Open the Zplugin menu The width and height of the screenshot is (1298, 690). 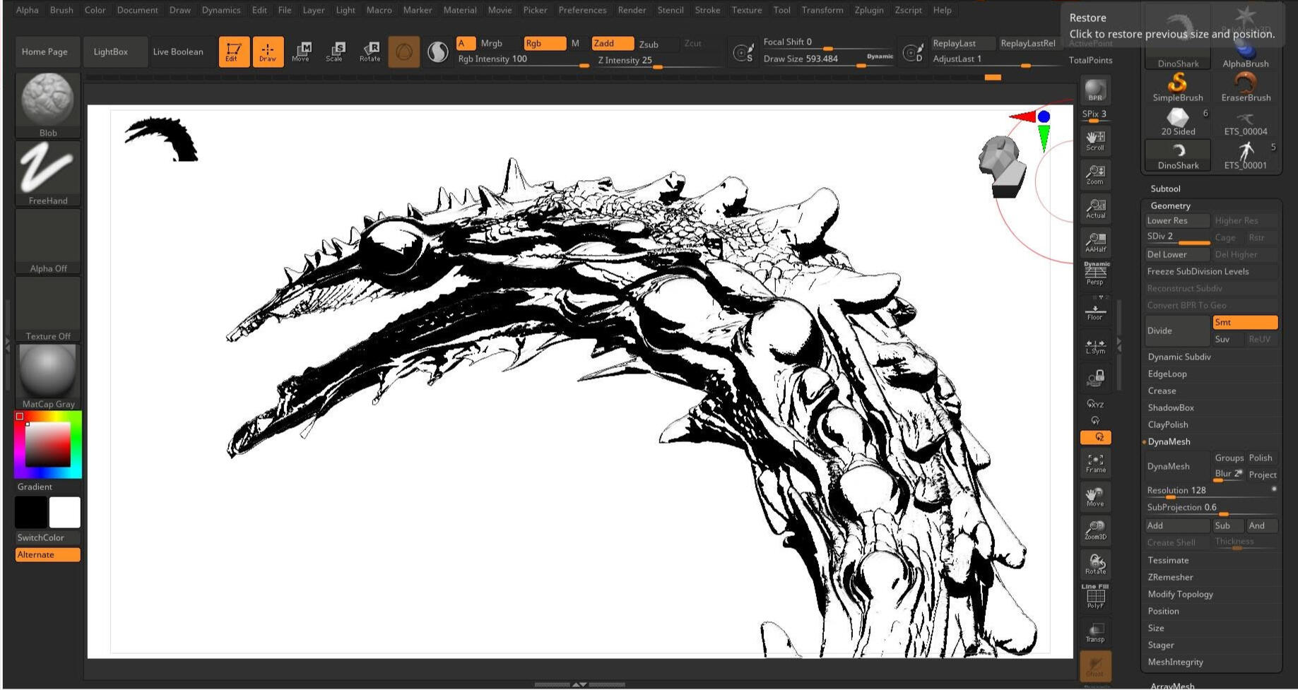[869, 10]
